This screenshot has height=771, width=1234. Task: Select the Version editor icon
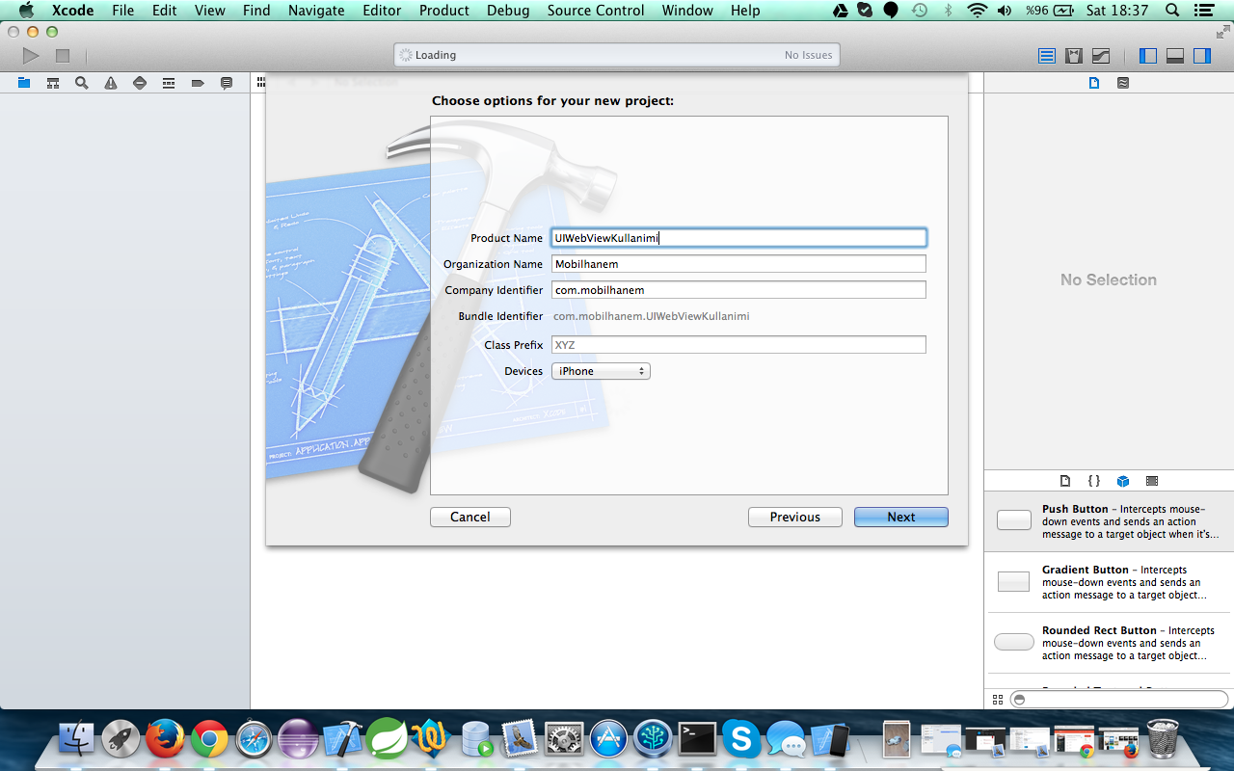(x=1101, y=56)
